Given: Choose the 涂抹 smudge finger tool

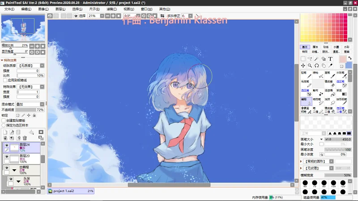Looking at the screenshot, I should coord(330,101).
